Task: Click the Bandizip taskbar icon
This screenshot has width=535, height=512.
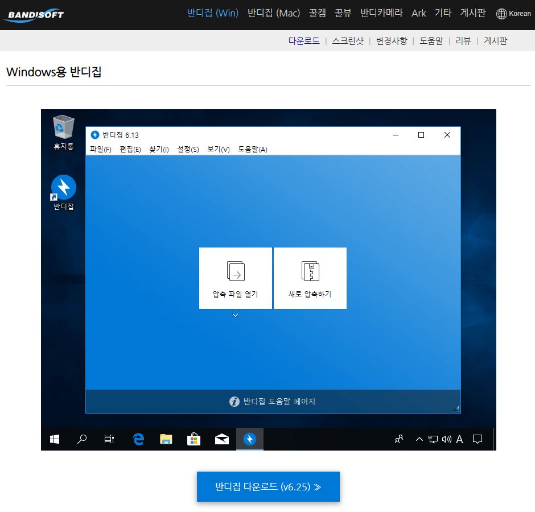Action: 250,439
